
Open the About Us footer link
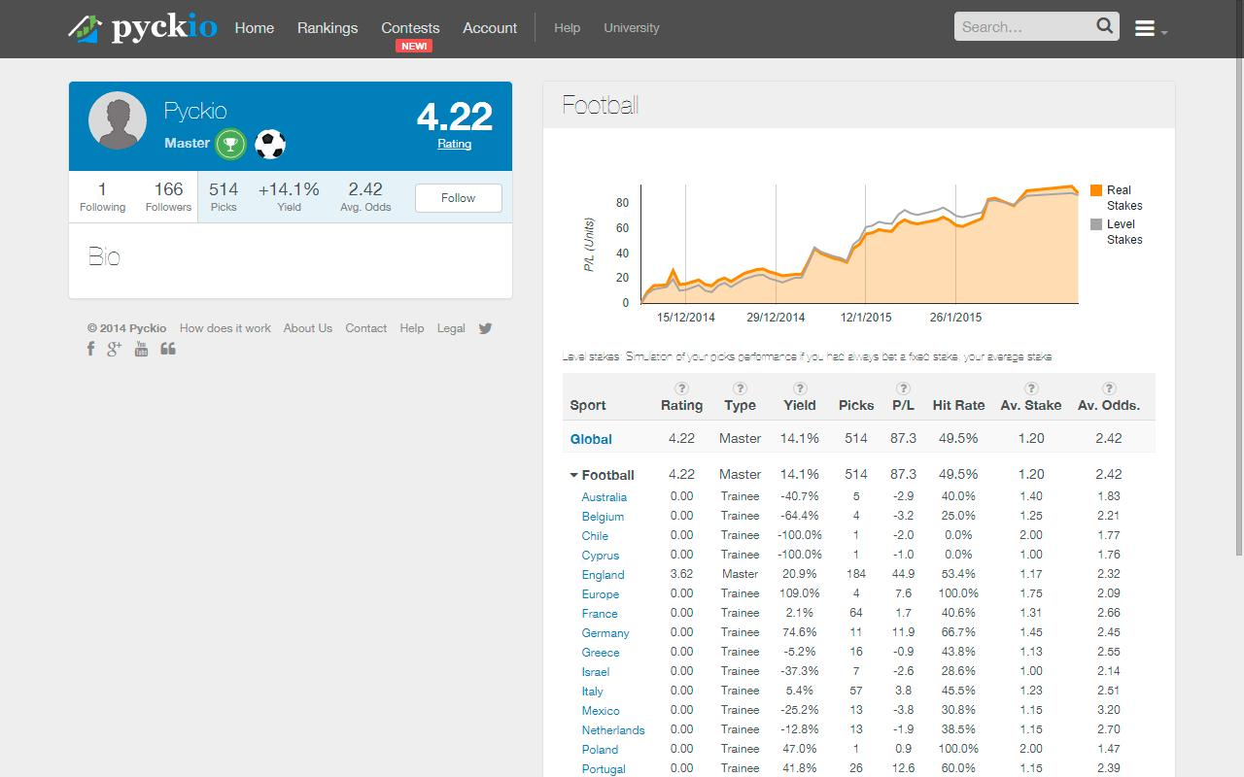point(308,328)
